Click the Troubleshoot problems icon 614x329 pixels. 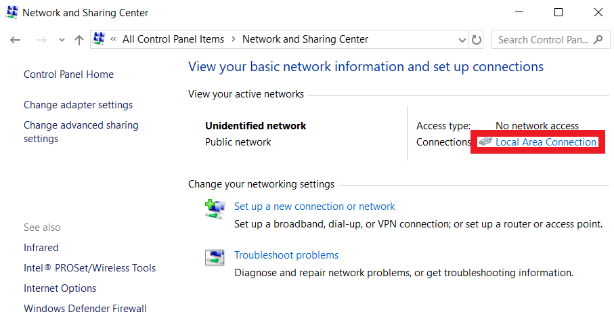pos(215,258)
